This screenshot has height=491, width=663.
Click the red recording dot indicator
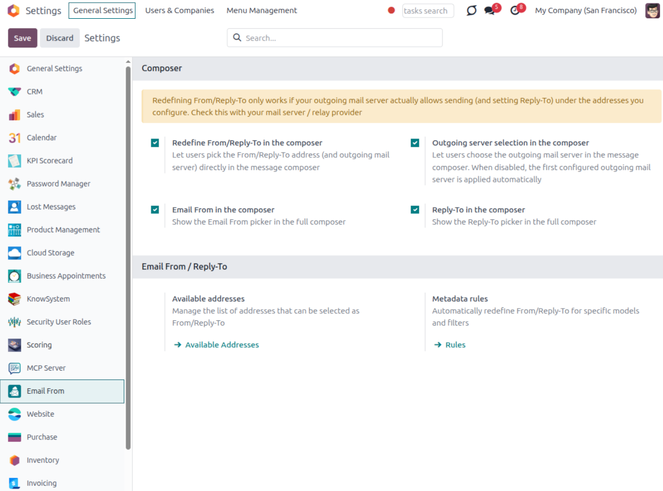391,11
